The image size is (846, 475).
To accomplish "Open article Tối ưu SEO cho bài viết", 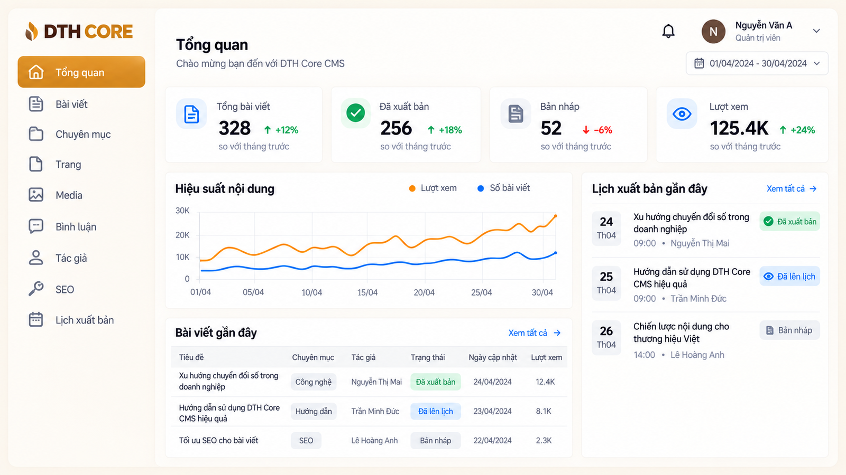I will click(218, 440).
